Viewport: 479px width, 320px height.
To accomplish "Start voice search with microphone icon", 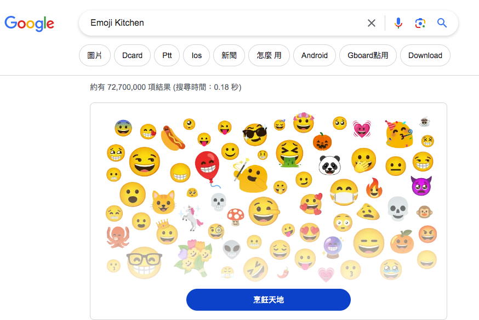I will pyautogui.click(x=398, y=23).
